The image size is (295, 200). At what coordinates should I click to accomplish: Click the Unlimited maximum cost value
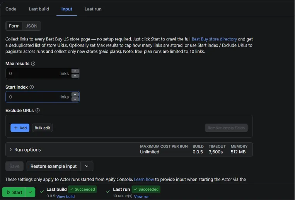pyautogui.click(x=150, y=152)
